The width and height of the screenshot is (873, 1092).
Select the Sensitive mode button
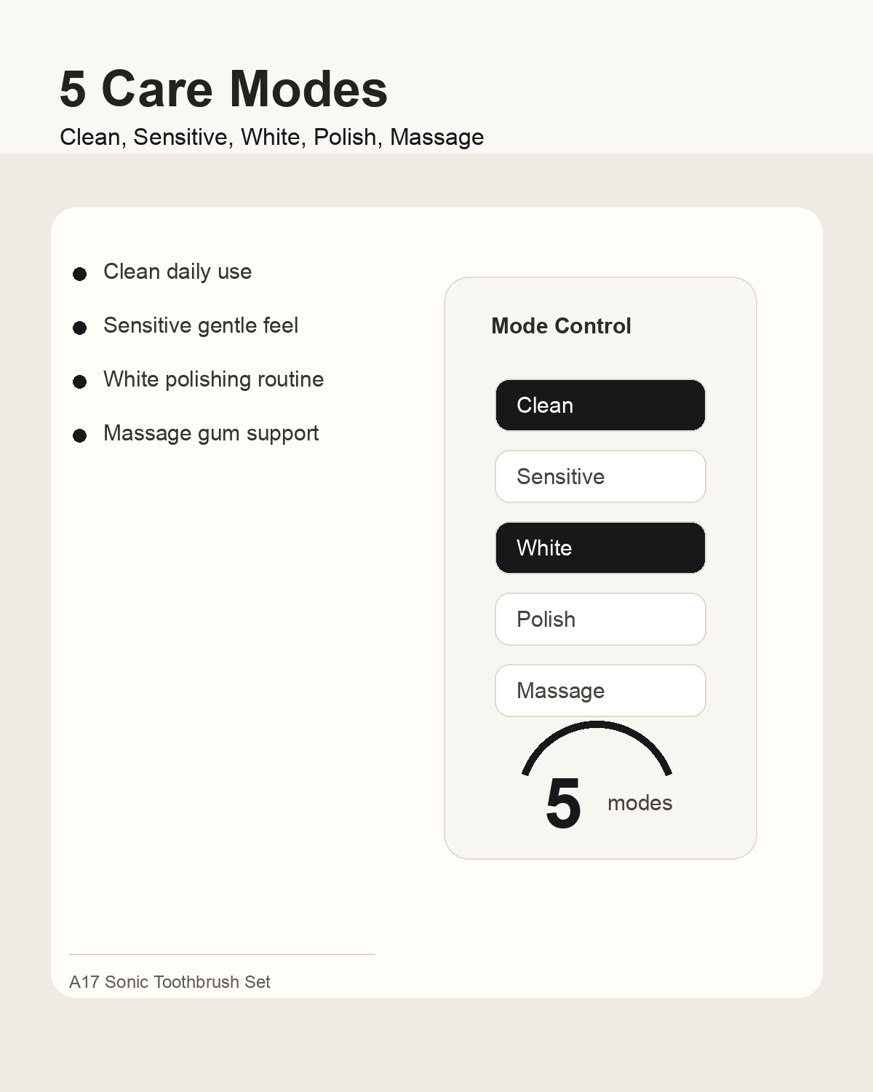tap(600, 476)
